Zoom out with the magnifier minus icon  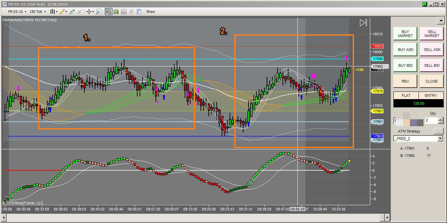coord(80,12)
